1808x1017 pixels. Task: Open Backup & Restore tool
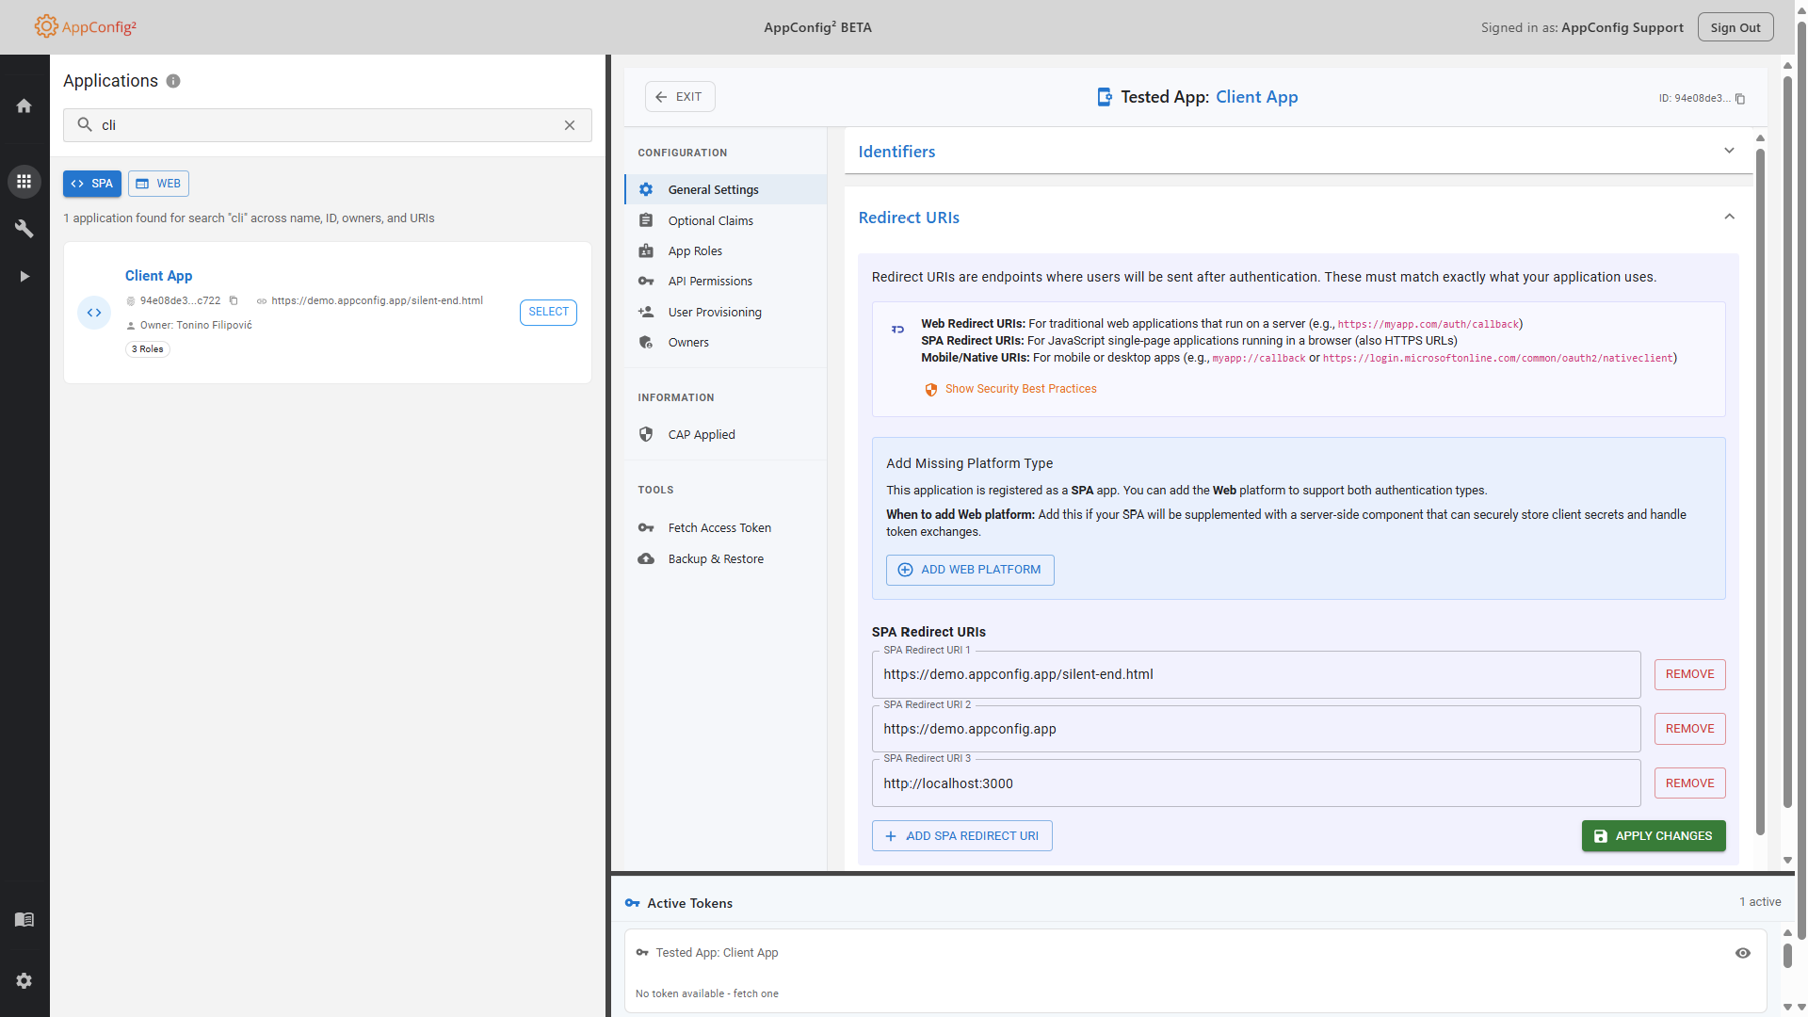(x=725, y=558)
